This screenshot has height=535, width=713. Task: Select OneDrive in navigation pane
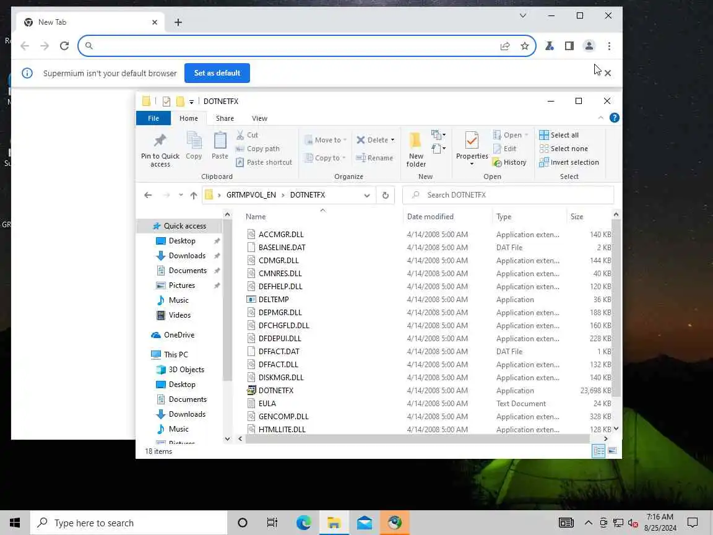(x=179, y=335)
